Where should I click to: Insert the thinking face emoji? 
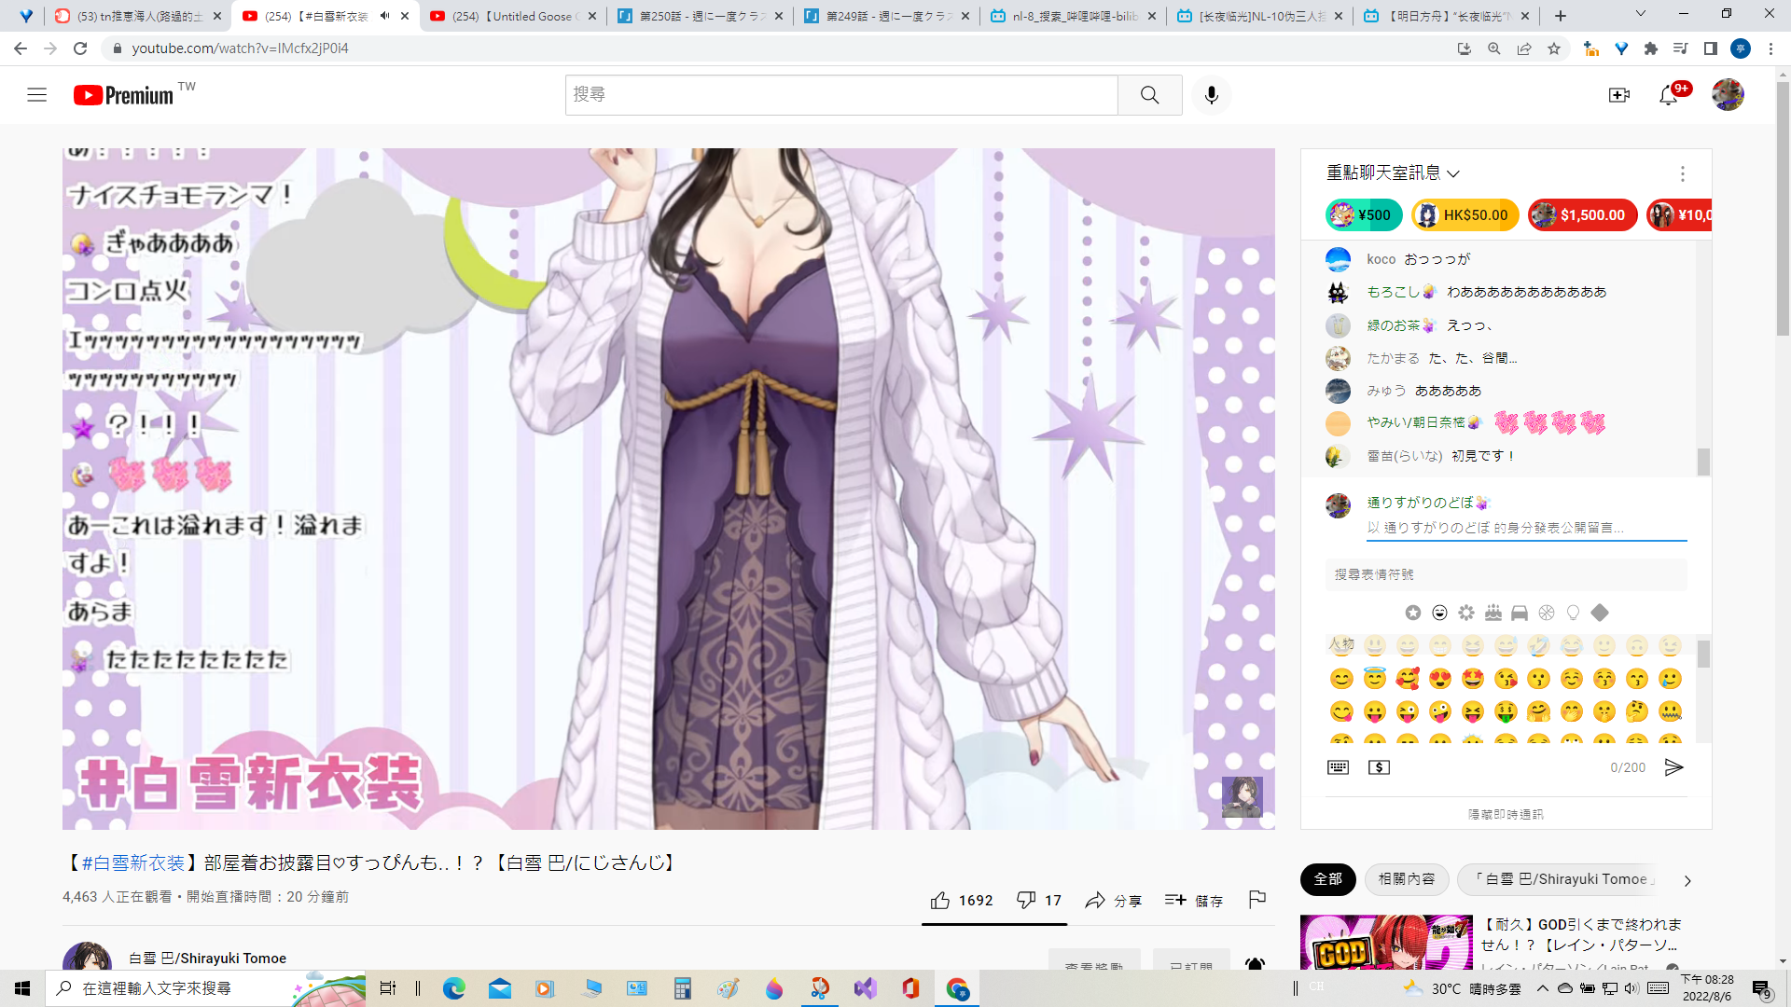(x=1637, y=711)
